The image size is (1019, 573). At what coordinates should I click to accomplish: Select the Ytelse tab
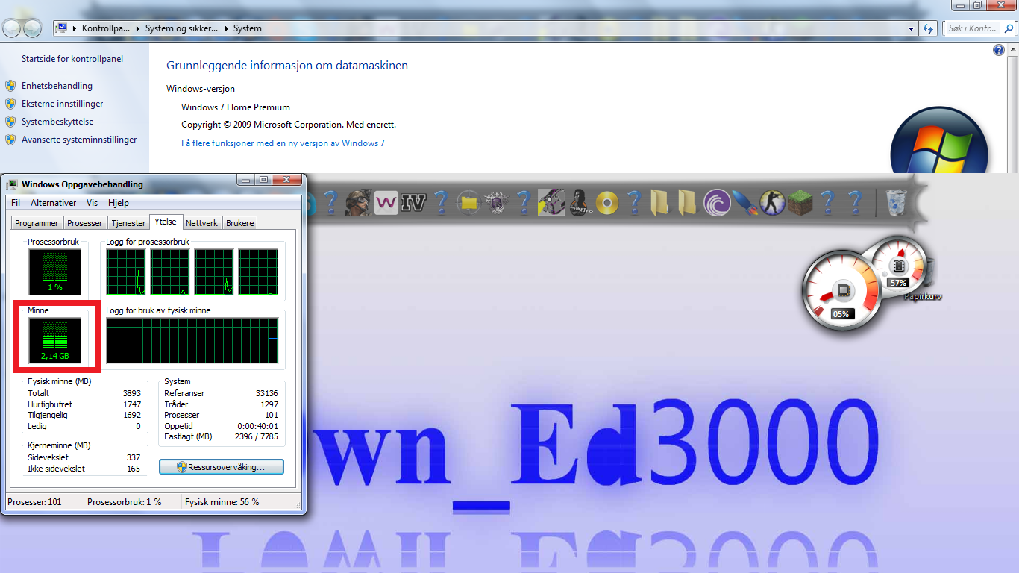coord(166,222)
